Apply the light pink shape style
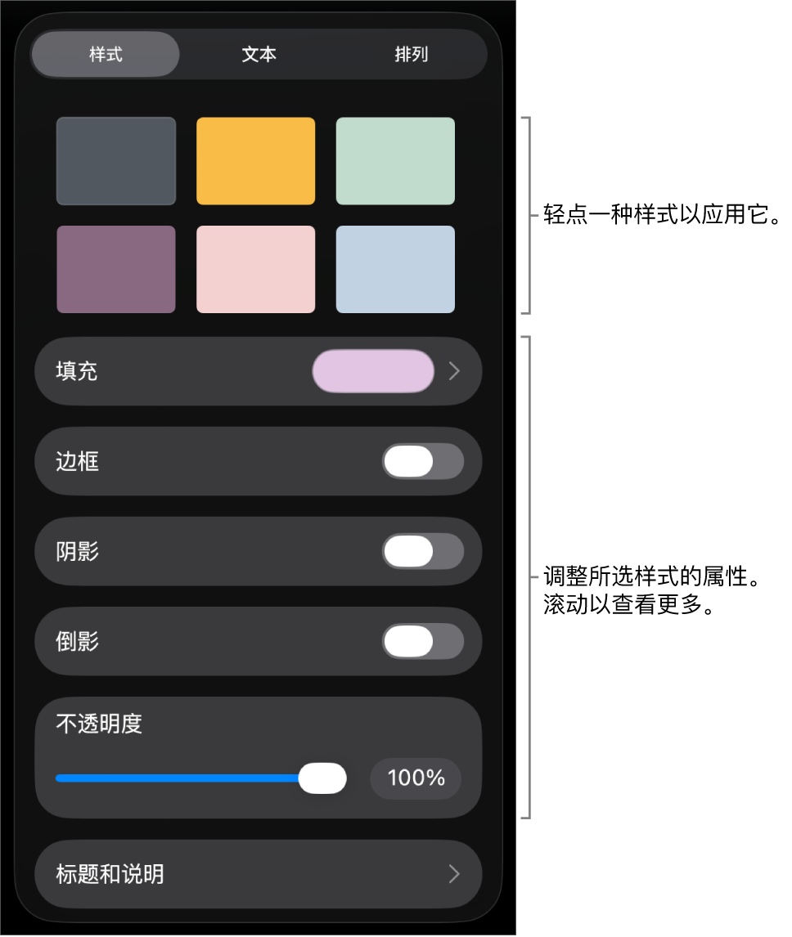This screenshot has width=792, height=937. [x=255, y=269]
